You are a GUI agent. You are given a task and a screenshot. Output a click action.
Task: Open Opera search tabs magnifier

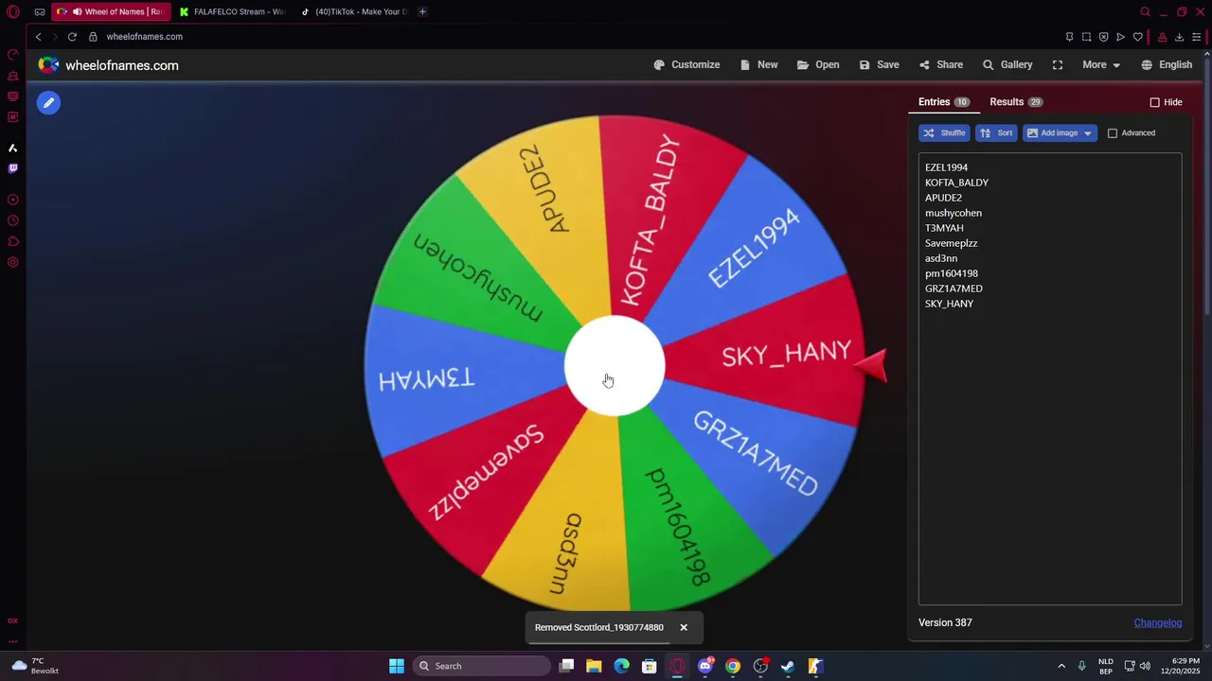point(1145,12)
